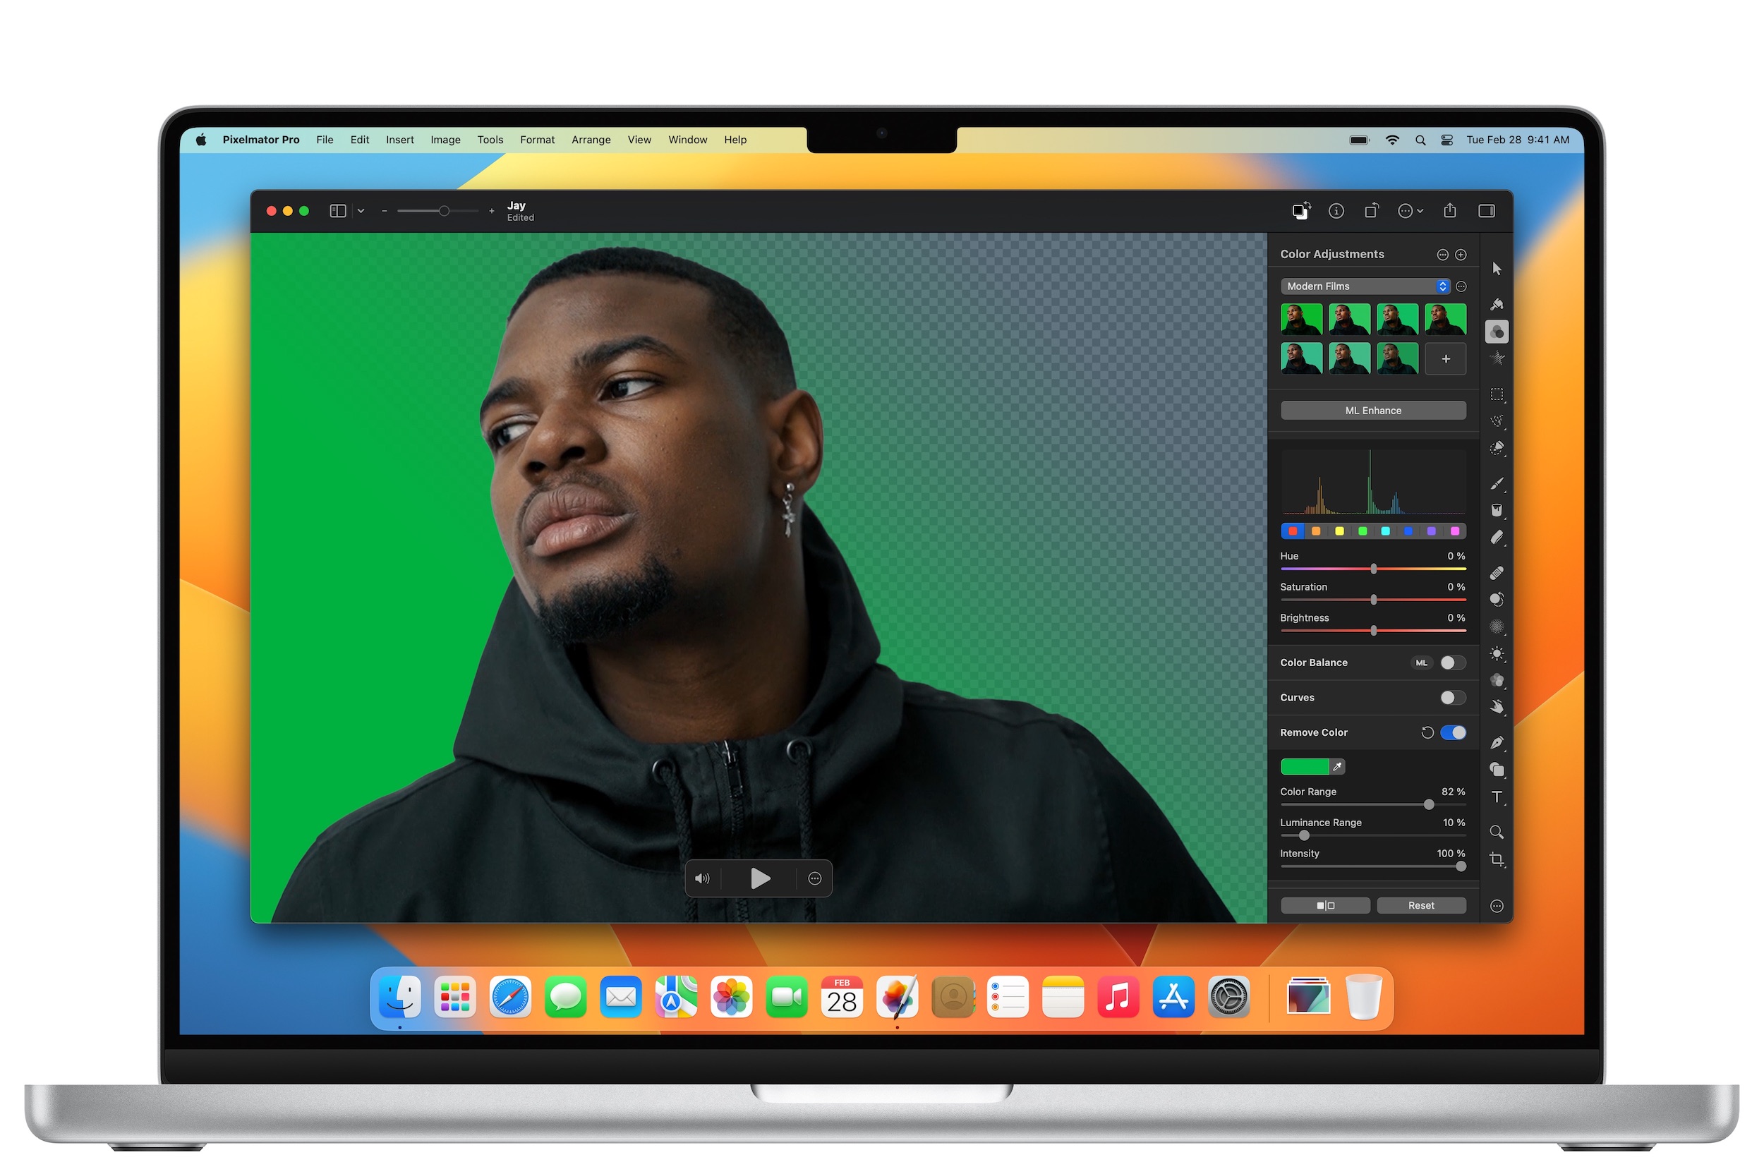Click the ML Enhance button

point(1372,411)
